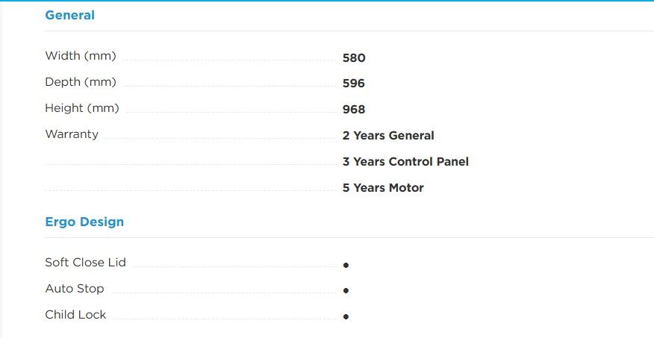Click the Child Lock bullet indicator
The image size is (654, 338).
tap(346, 317)
